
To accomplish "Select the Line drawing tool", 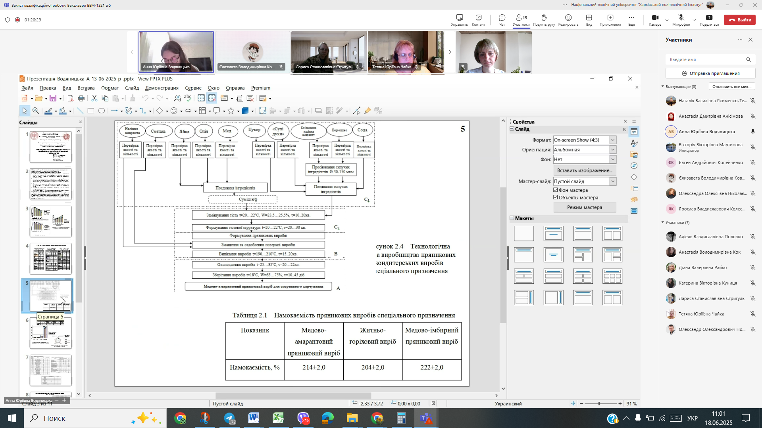I will [x=80, y=111].
